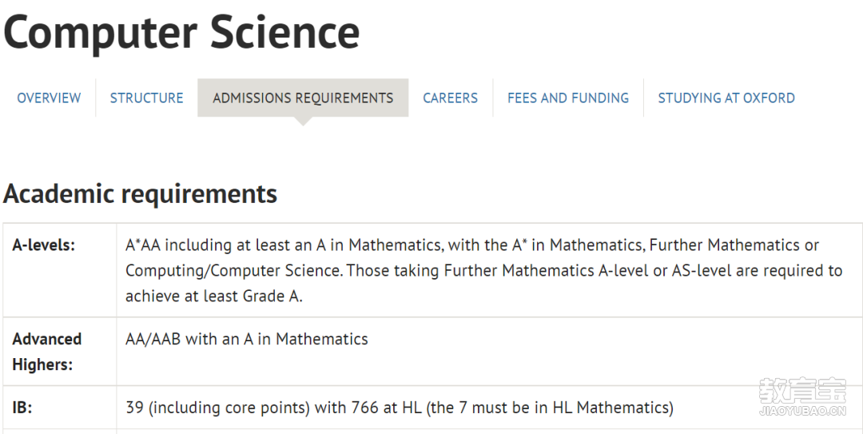This screenshot has height=434, width=863.
Task: Open the Studying at Oxford tab
Action: pos(726,98)
